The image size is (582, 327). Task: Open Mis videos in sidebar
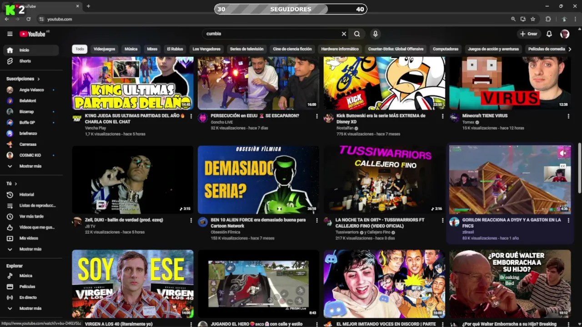[x=31, y=238]
